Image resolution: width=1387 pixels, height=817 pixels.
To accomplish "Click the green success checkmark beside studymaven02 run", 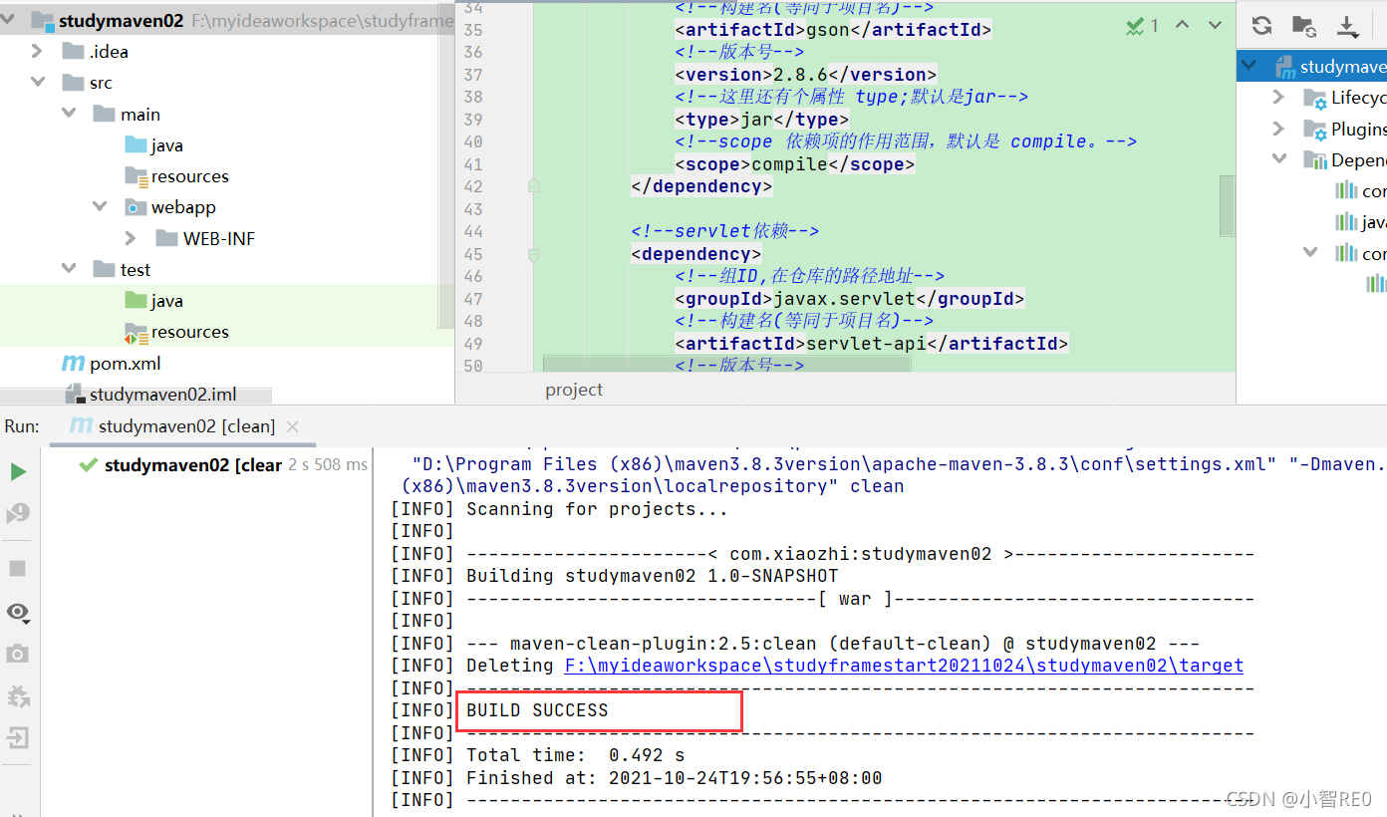I will click(89, 464).
